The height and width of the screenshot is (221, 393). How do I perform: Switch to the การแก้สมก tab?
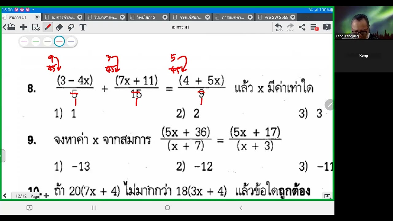pos(190,17)
